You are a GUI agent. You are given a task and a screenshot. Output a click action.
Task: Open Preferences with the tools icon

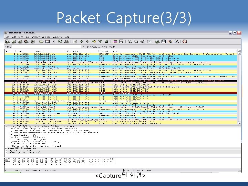177,42
